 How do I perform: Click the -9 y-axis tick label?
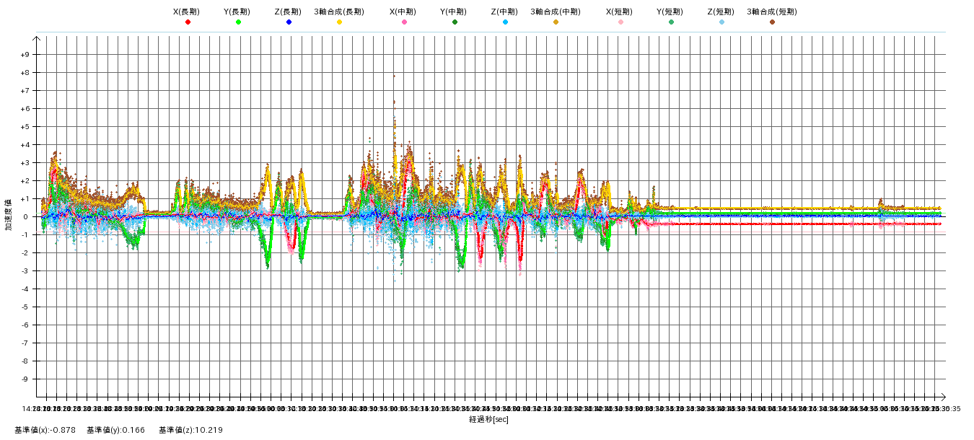click(25, 379)
